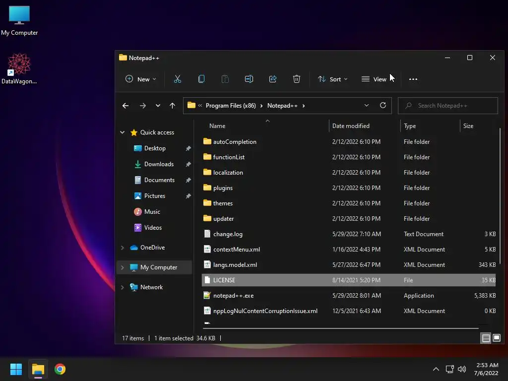Image resolution: width=508 pixels, height=381 pixels.
Task: Expand the OneDrive tree node
Action: (122, 248)
